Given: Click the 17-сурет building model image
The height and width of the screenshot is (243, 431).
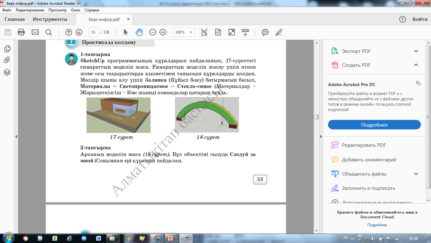Looking at the screenshot, I should click(119, 115).
